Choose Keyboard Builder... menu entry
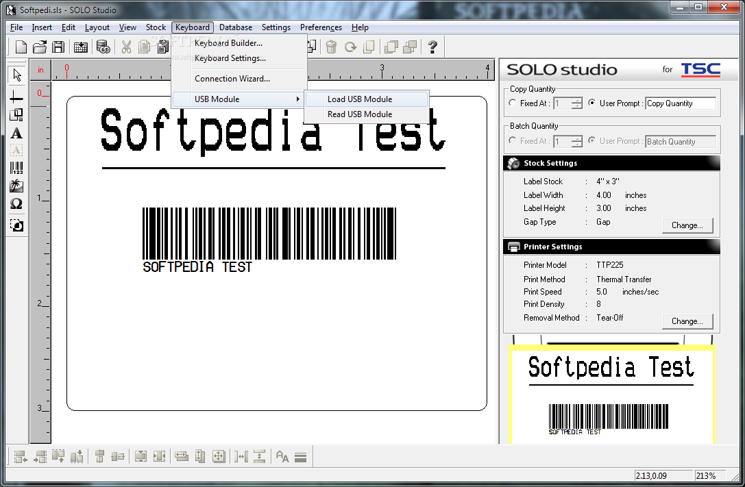This screenshot has width=745, height=487. click(239, 43)
